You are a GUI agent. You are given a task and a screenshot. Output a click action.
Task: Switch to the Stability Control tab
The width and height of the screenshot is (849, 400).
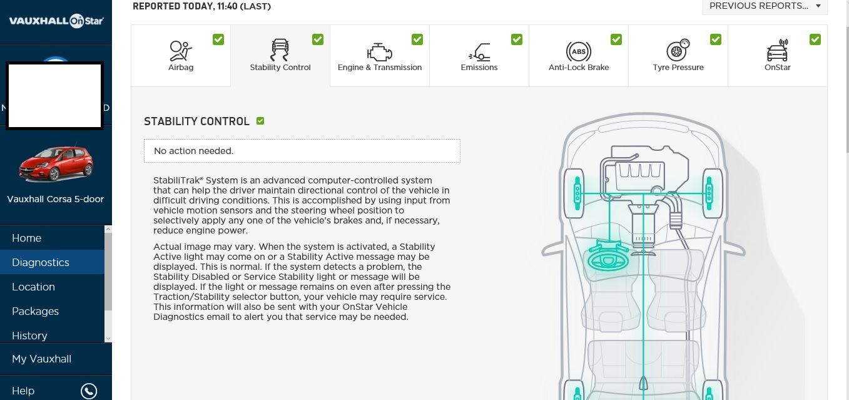pos(280,56)
